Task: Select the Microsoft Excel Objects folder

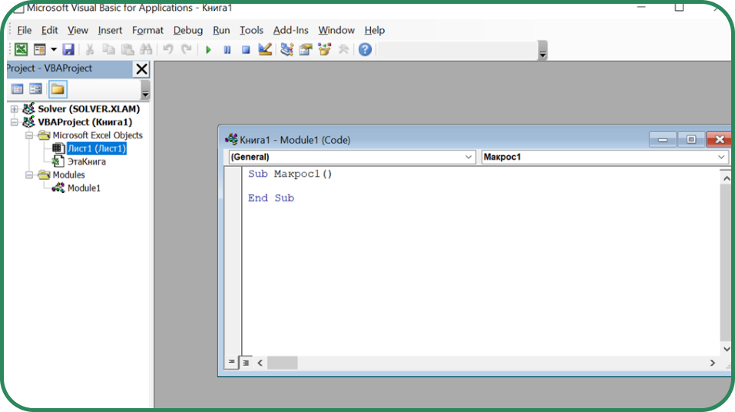Action: pyautogui.click(x=98, y=135)
